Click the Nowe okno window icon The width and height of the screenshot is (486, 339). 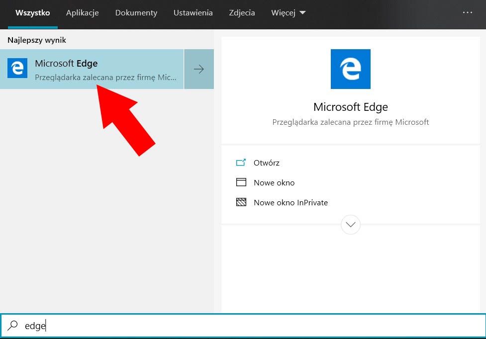tap(241, 182)
